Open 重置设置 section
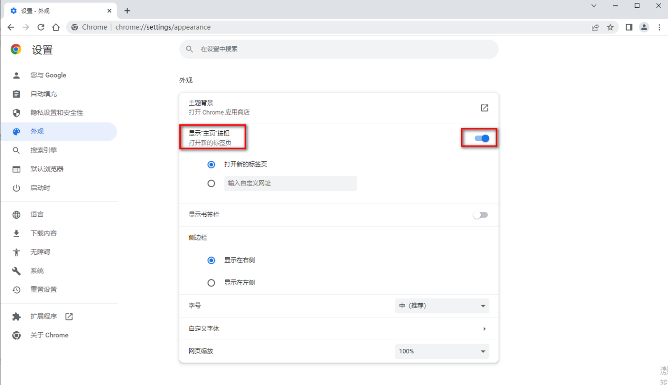Image resolution: width=668 pixels, height=385 pixels. click(x=43, y=289)
